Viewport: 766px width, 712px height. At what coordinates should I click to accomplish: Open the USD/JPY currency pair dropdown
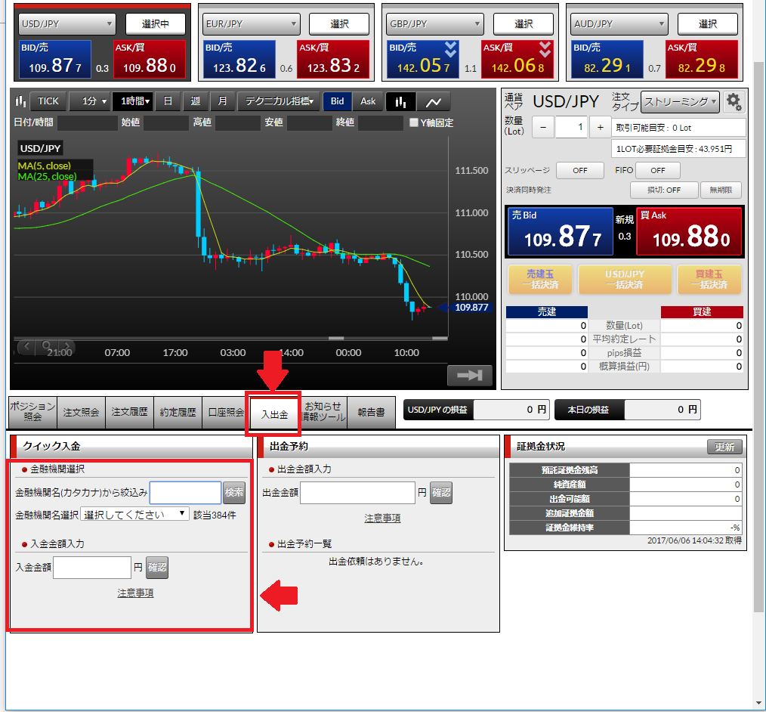[67, 24]
